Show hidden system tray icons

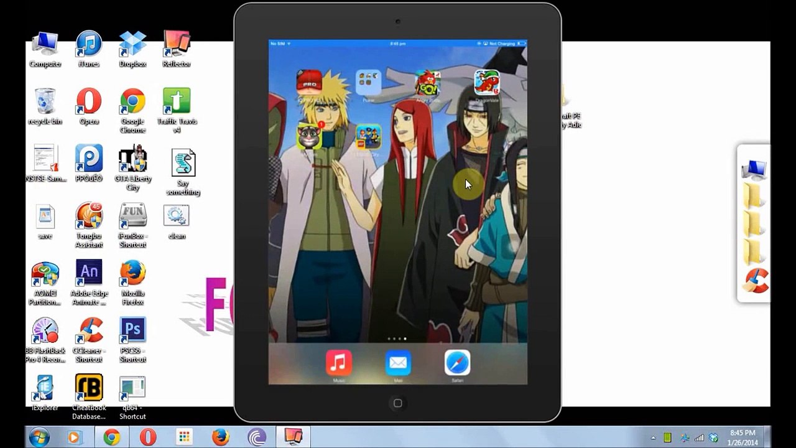(x=653, y=438)
